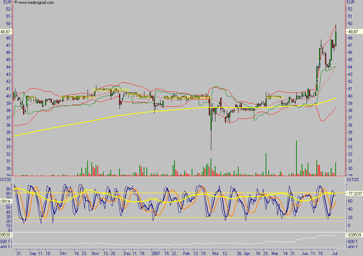
Task: Click the Mrz month label on time axis
Action: click(214, 252)
